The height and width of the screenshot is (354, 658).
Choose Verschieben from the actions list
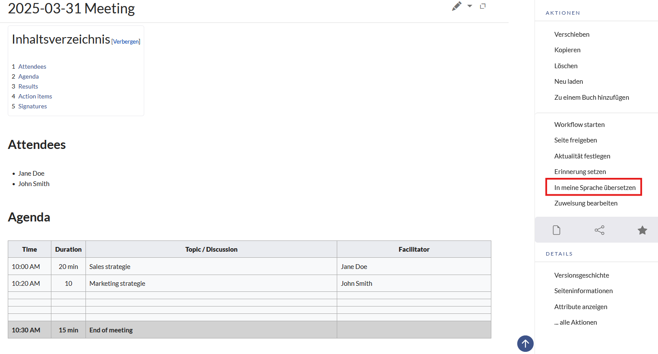[x=572, y=35]
